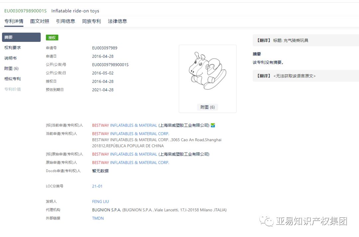The image size is (359, 237).
Task: Open the 引用信息 tab
Action: (66, 21)
